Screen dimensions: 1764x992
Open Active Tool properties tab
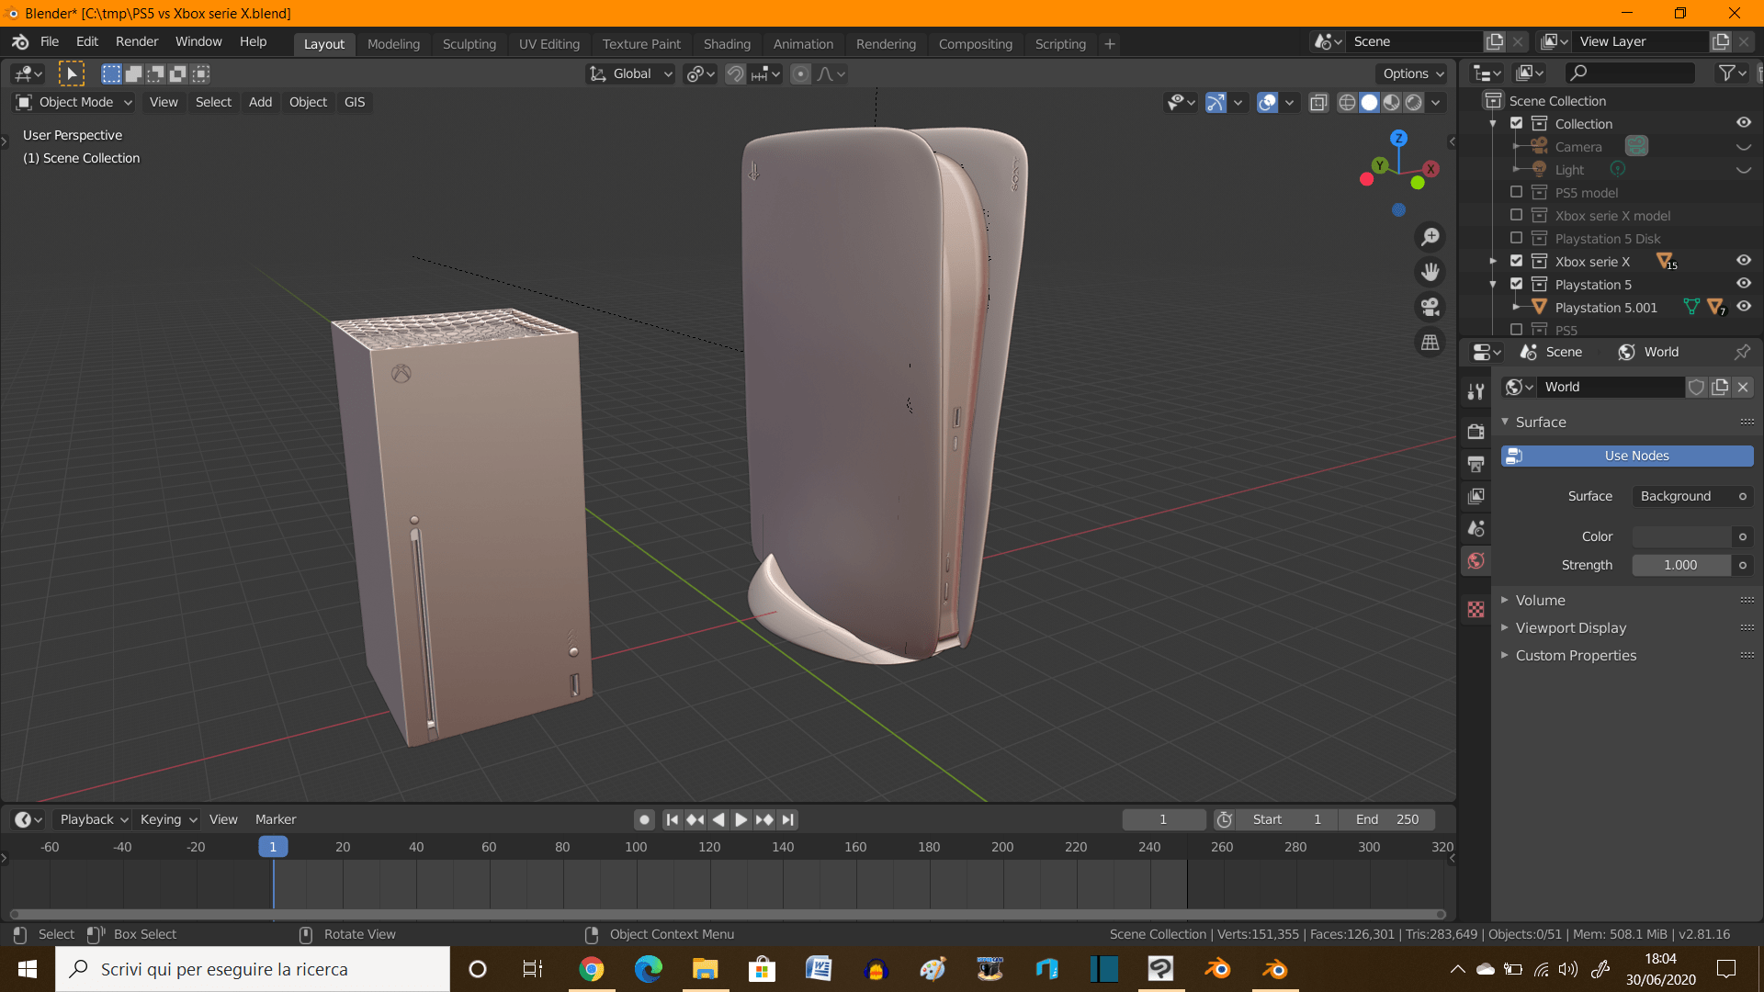click(x=1476, y=392)
